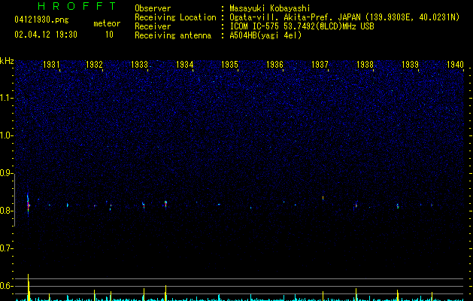Select the filename 04121930.png
Screen dimensions: 473x301
tap(41, 20)
